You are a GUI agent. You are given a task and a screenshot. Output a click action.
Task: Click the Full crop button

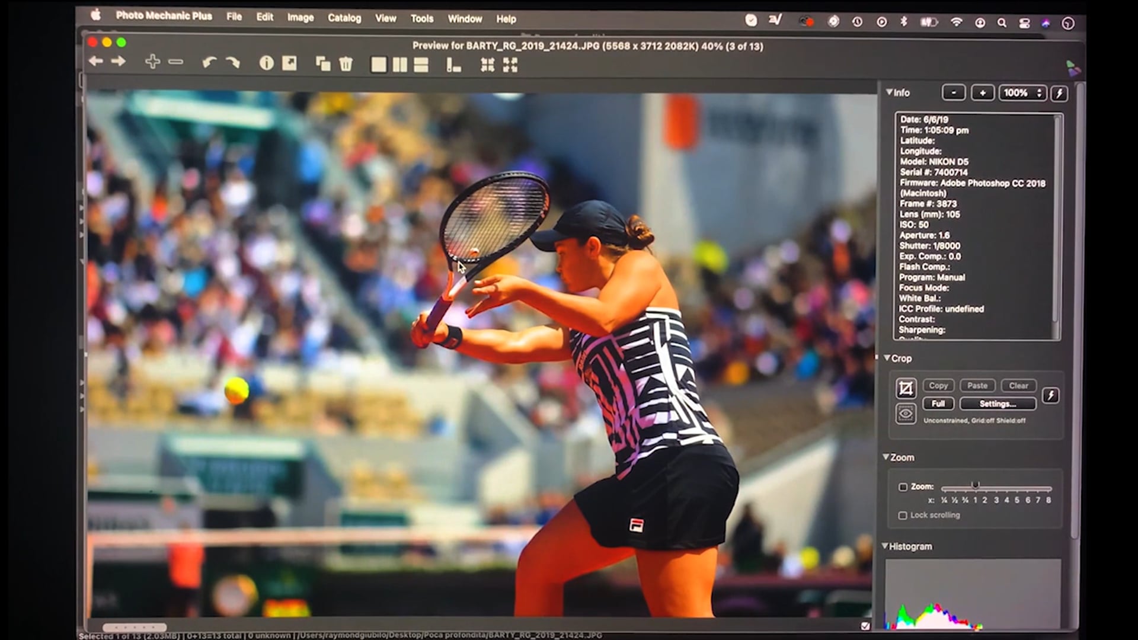pos(938,404)
